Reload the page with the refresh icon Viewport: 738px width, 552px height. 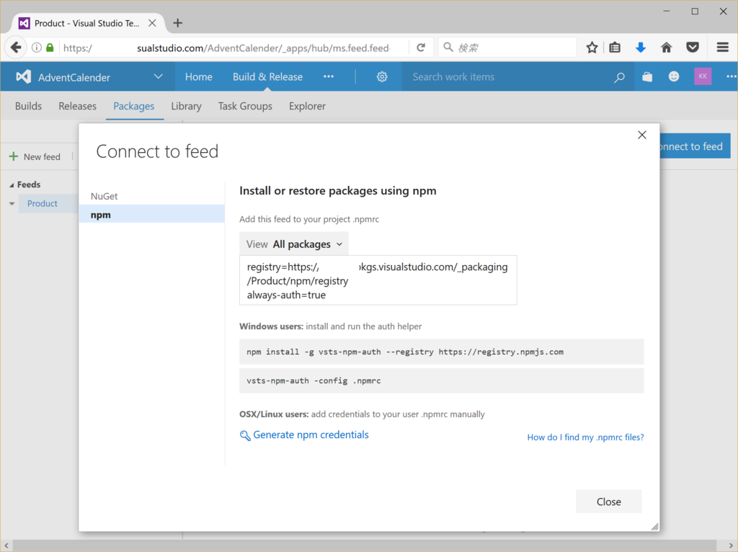(421, 48)
